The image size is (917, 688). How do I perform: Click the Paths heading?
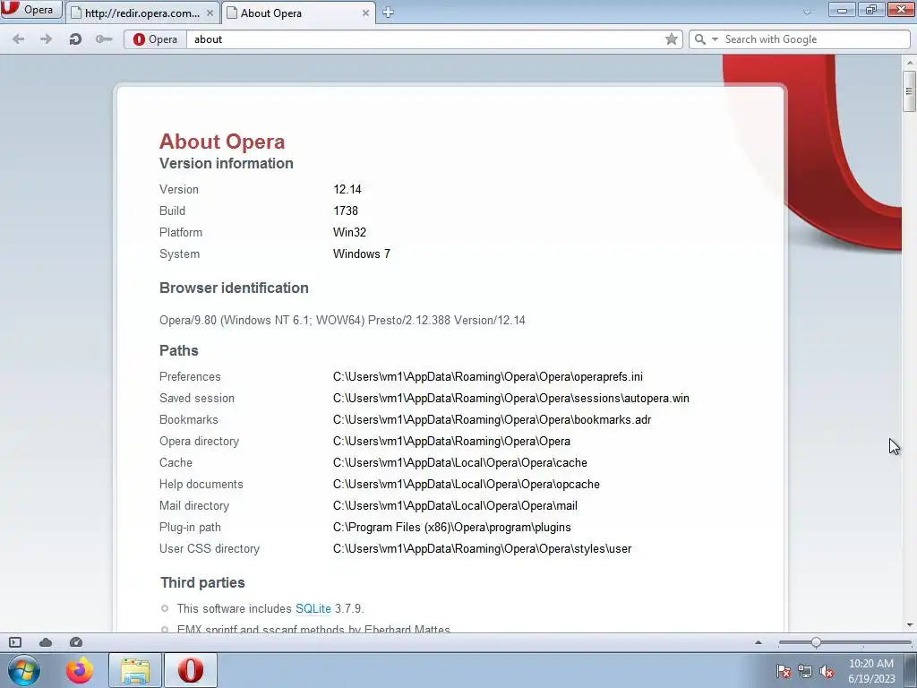click(x=179, y=350)
